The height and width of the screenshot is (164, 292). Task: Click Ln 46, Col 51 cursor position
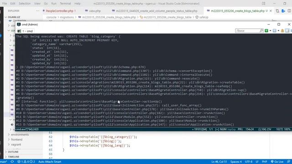pos(219,162)
